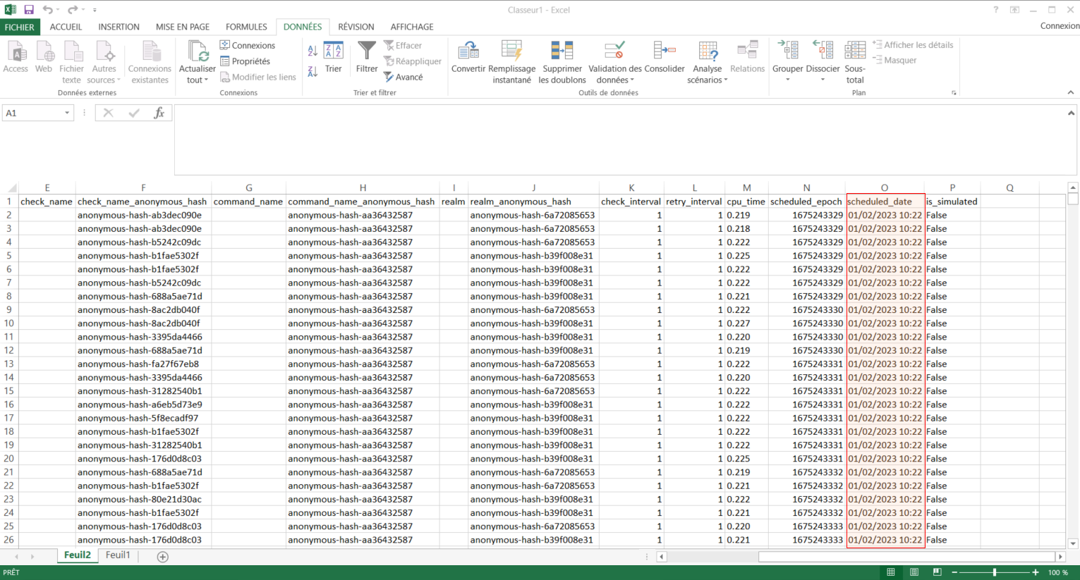Screen dimensions: 1080x580
Task: Open the FORMULES ribbon tab
Action: tap(246, 27)
